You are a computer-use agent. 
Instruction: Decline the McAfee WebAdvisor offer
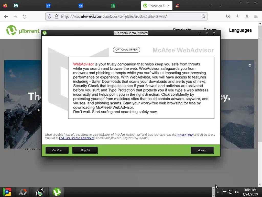coord(57,150)
